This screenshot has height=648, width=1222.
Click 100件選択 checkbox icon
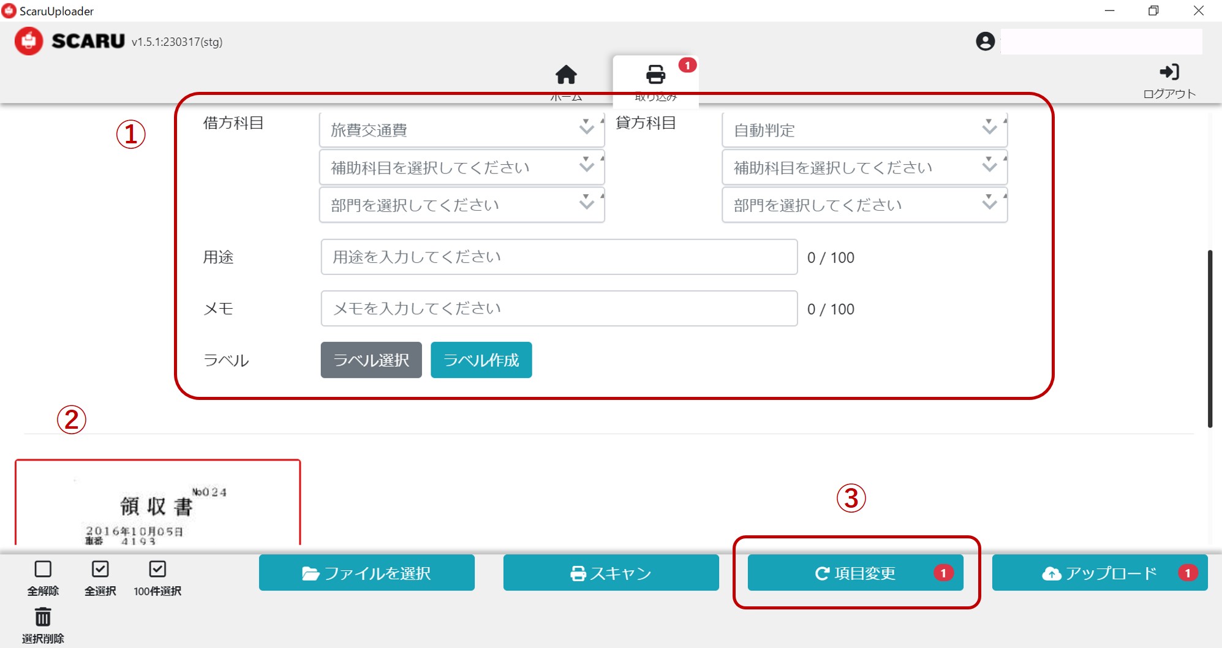(x=157, y=569)
